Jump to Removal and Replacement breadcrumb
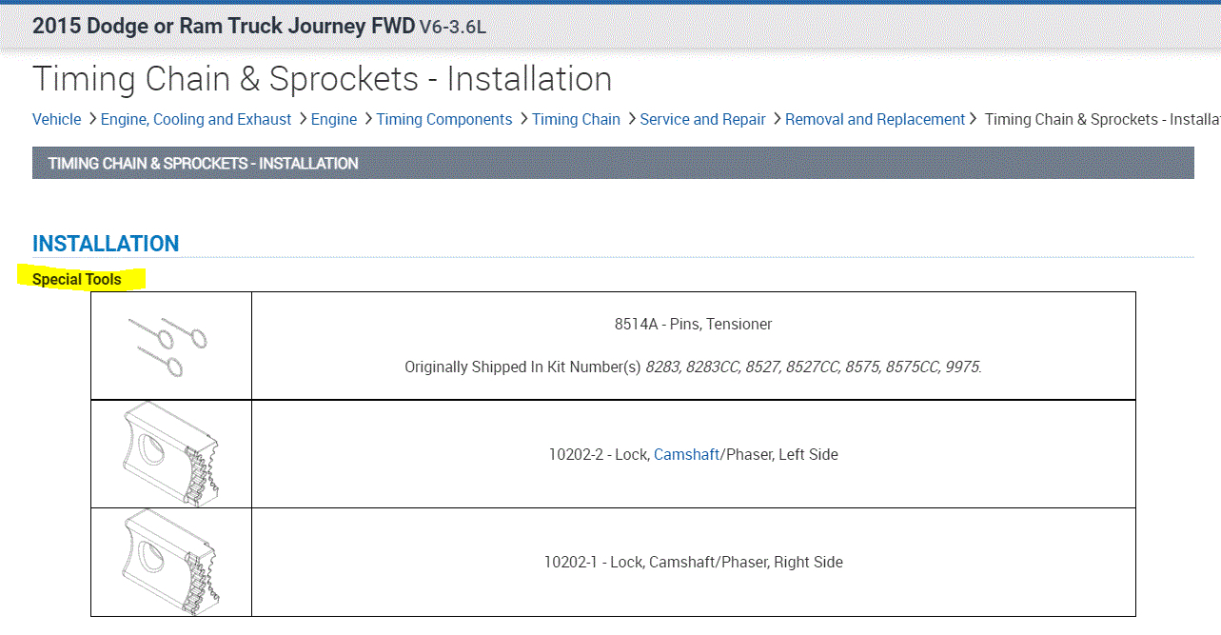The width and height of the screenshot is (1221, 635). coord(875,120)
